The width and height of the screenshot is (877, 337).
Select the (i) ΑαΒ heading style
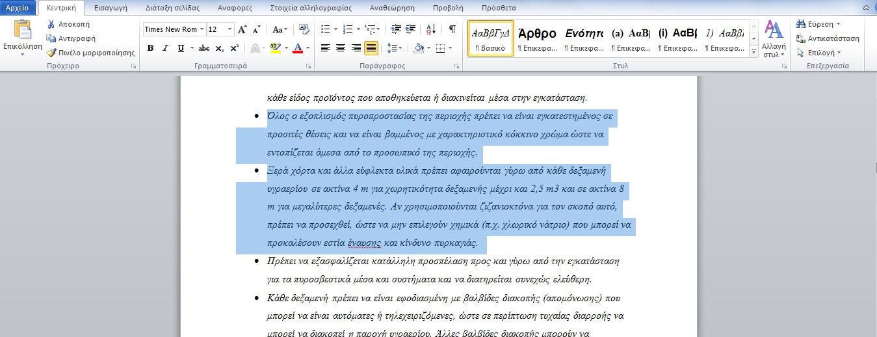(x=678, y=38)
